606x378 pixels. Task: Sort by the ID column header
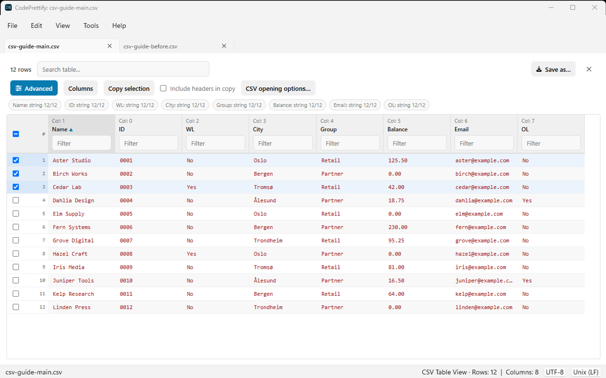pos(122,129)
